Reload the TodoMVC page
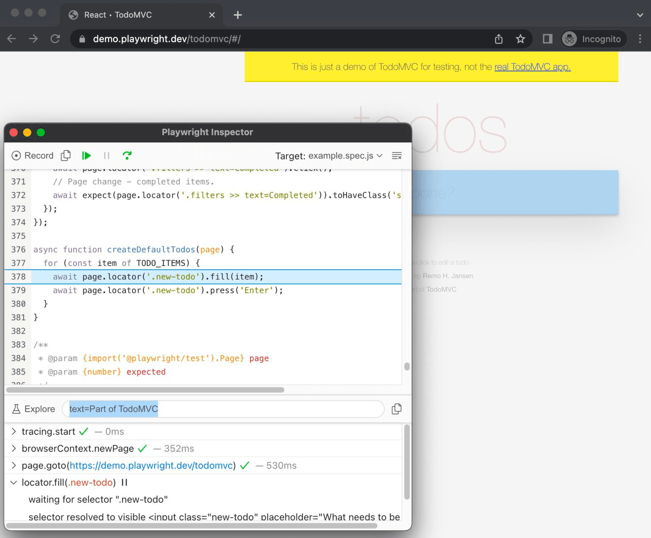The width and height of the screenshot is (651, 538). [x=55, y=39]
